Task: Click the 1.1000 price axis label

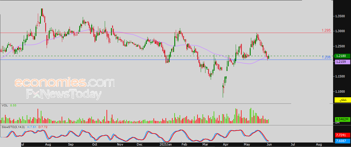Action: (x=340, y=91)
